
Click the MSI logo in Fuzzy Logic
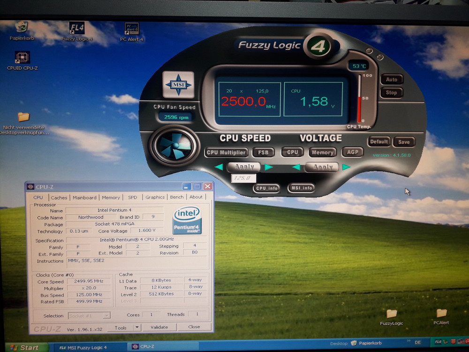[x=179, y=84]
